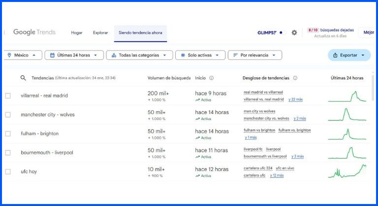Screen dimensions: 378x206
Task: Open the ufc hoy trend
Action: (29, 172)
